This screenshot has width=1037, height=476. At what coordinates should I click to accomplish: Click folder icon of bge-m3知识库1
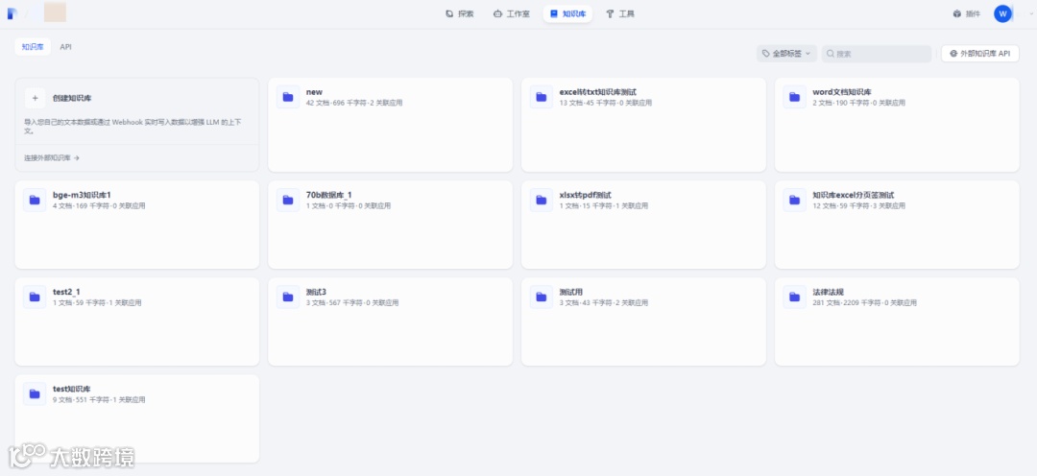(x=35, y=200)
